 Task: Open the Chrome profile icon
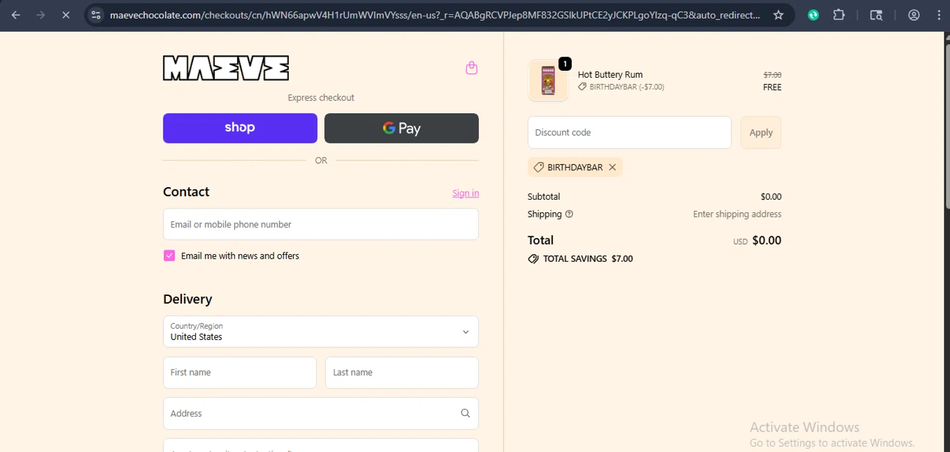913,15
